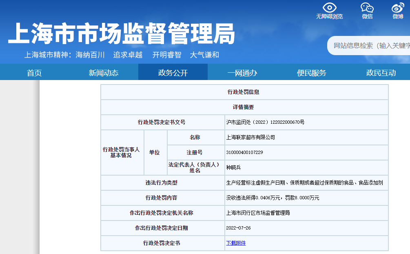Click the 名称 label cell

(x=196, y=137)
